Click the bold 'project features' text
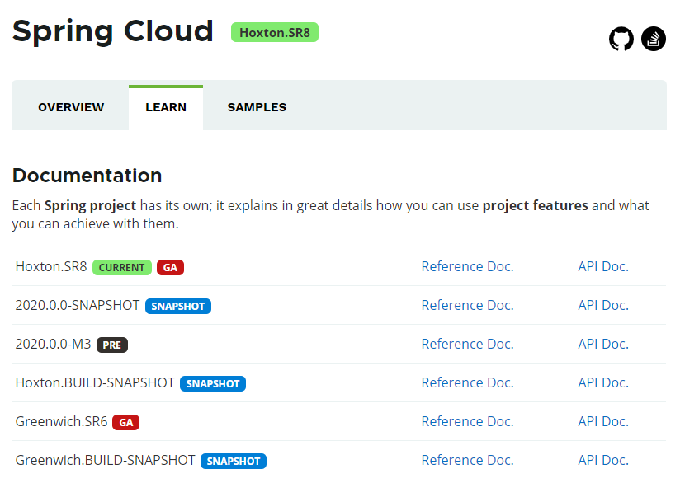The width and height of the screenshot is (699, 502). coord(536,205)
